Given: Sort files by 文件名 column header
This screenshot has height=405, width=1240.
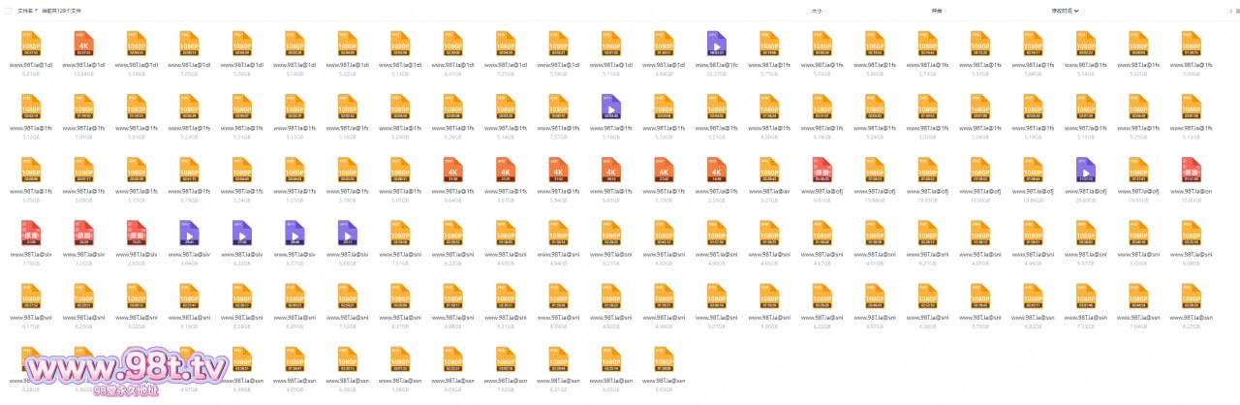Looking at the screenshot, I should (27, 11).
